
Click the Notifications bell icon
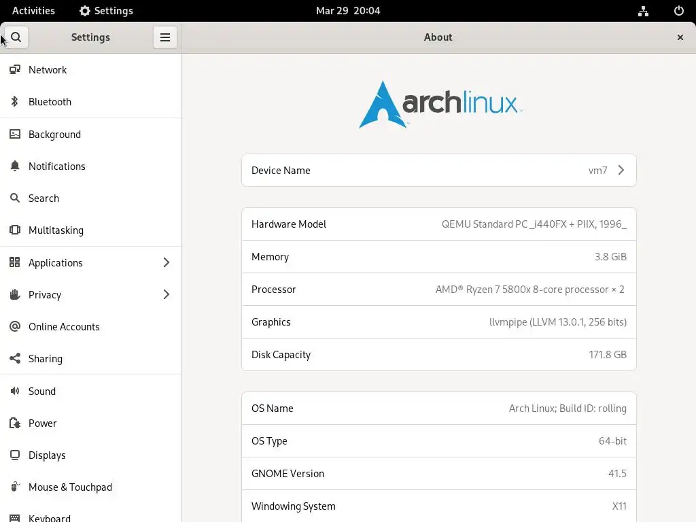(x=15, y=166)
